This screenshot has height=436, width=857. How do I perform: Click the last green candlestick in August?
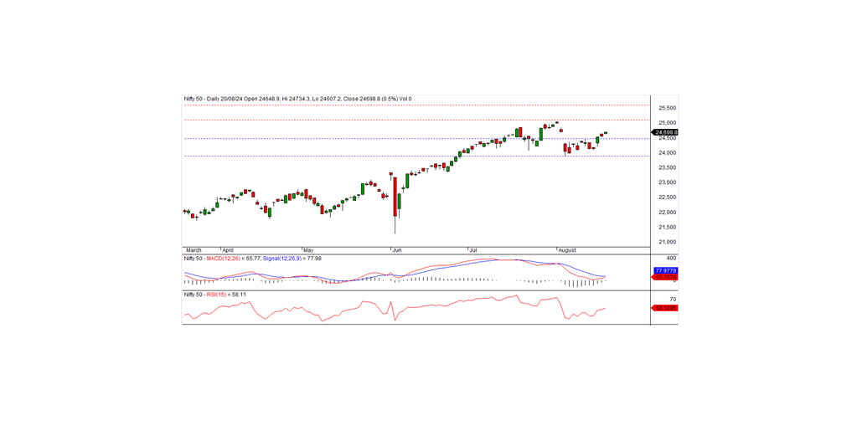(605, 132)
